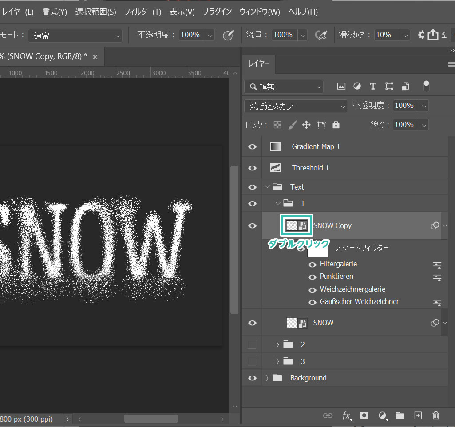This screenshot has height=427, width=455.
Task: Click the new adjustment layer icon
Action: (x=382, y=415)
